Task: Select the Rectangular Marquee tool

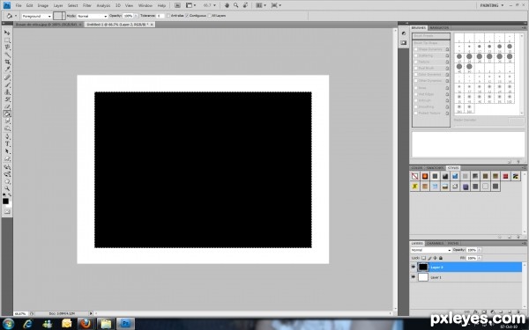Action: tap(7, 40)
